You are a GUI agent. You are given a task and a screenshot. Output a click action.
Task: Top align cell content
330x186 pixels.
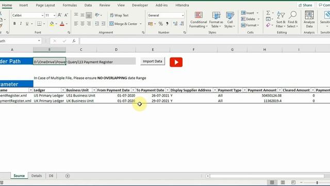point(76,15)
